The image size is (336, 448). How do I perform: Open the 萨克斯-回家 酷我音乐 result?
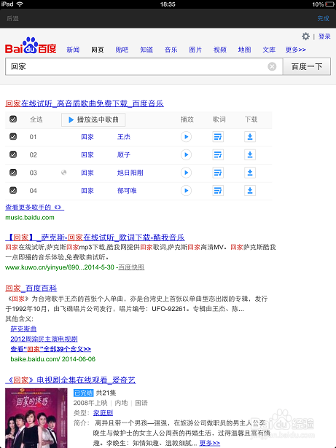point(95,237)
